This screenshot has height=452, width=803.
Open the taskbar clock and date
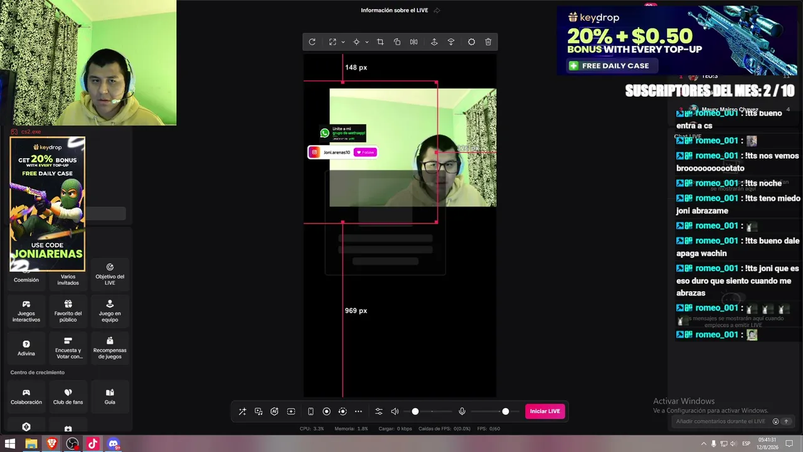(x=767, y=444)
